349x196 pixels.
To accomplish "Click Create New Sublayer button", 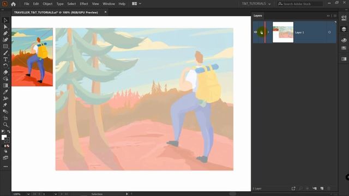I will click(315, 188).
